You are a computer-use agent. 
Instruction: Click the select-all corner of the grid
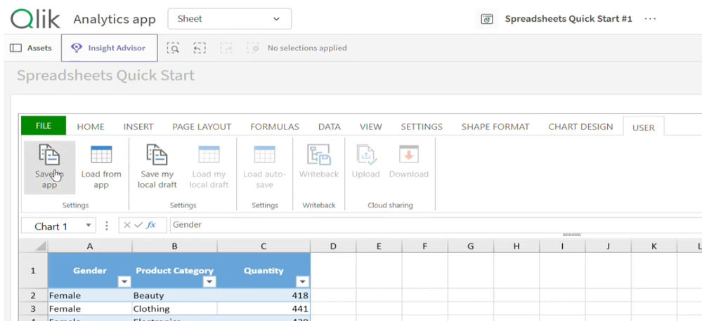point(34,245)
